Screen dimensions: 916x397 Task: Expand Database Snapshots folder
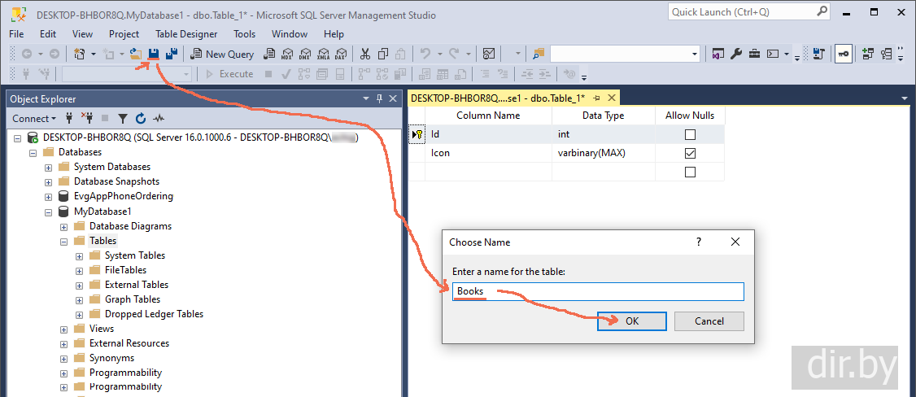point(49,182)
